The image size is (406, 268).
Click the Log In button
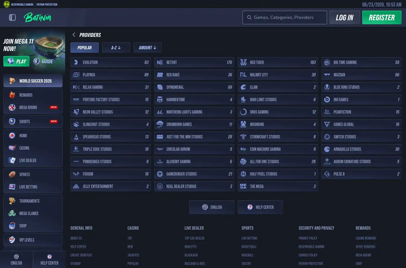(345, 17)
